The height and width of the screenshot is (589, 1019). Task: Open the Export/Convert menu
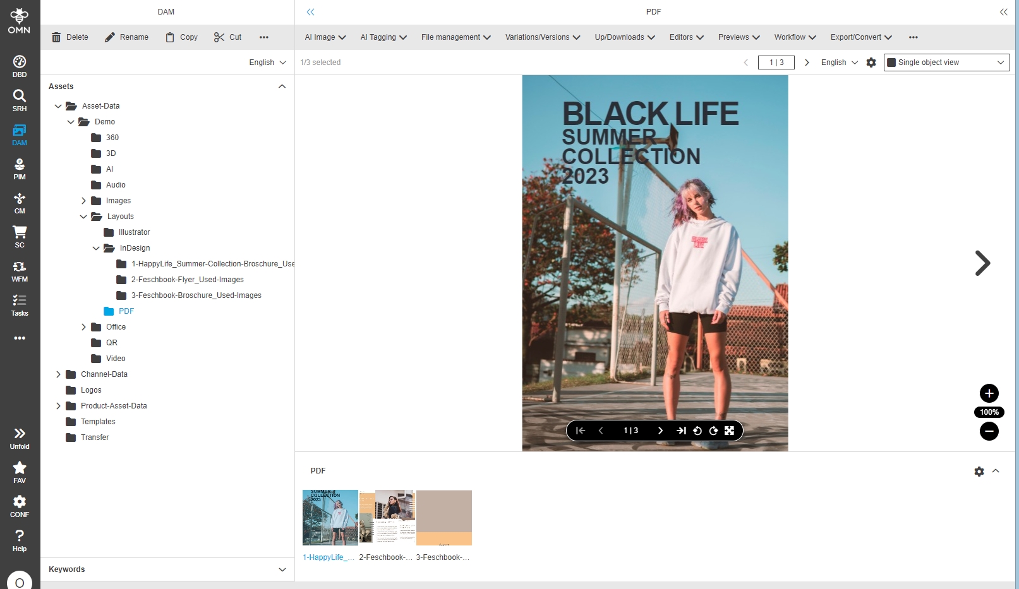pos(860,37)
